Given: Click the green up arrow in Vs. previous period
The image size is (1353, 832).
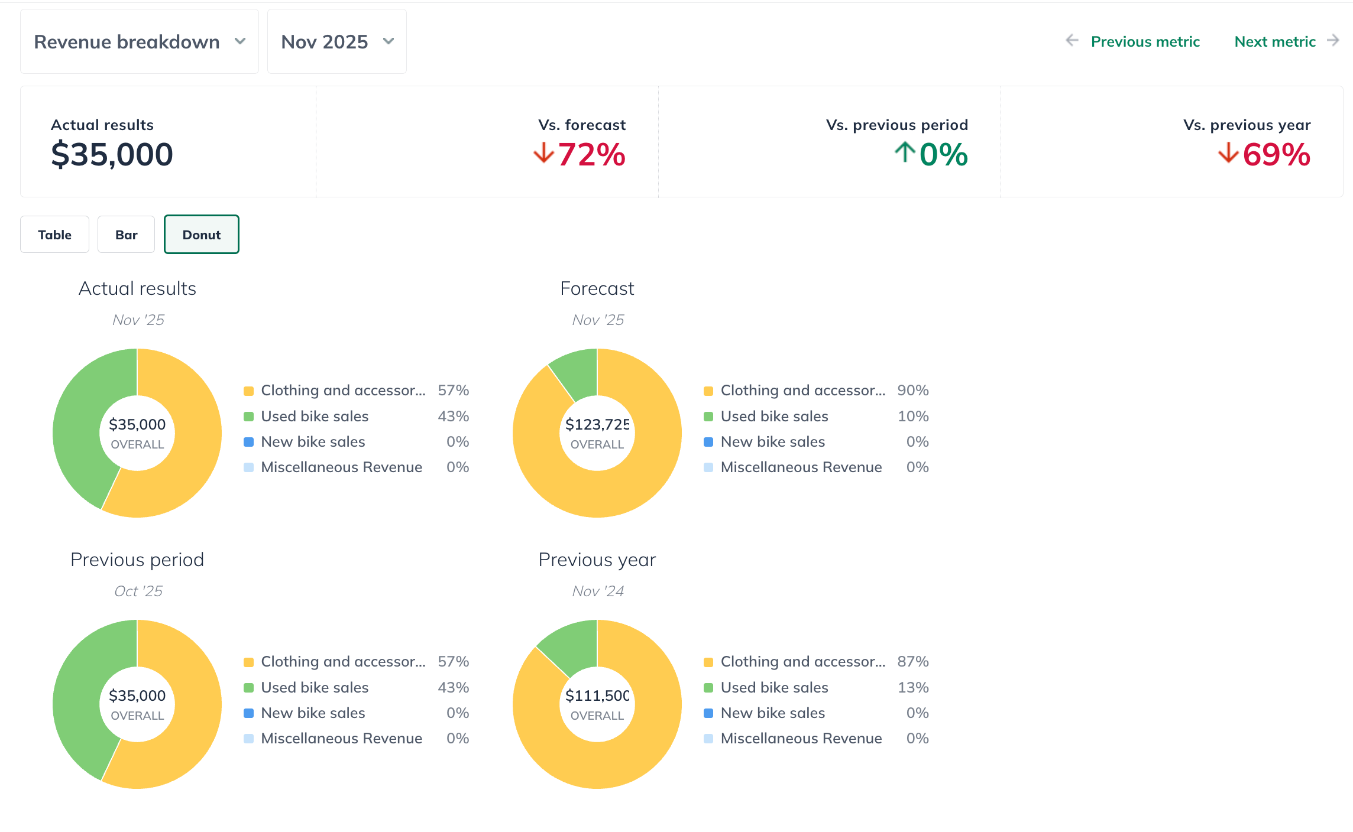Looking at the screenshot, I should (904, 152).
